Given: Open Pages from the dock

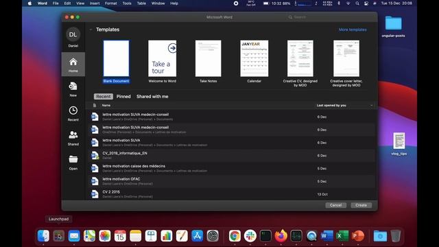Looking at the screenshot, I should pyautogui.click(x=182, y=236).
